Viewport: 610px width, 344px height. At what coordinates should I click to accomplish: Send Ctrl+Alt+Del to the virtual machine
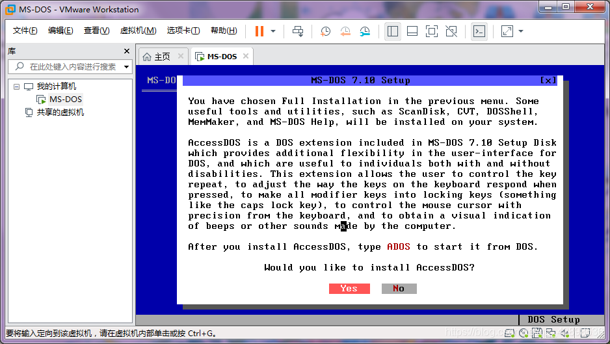click(x=298, y=31)
